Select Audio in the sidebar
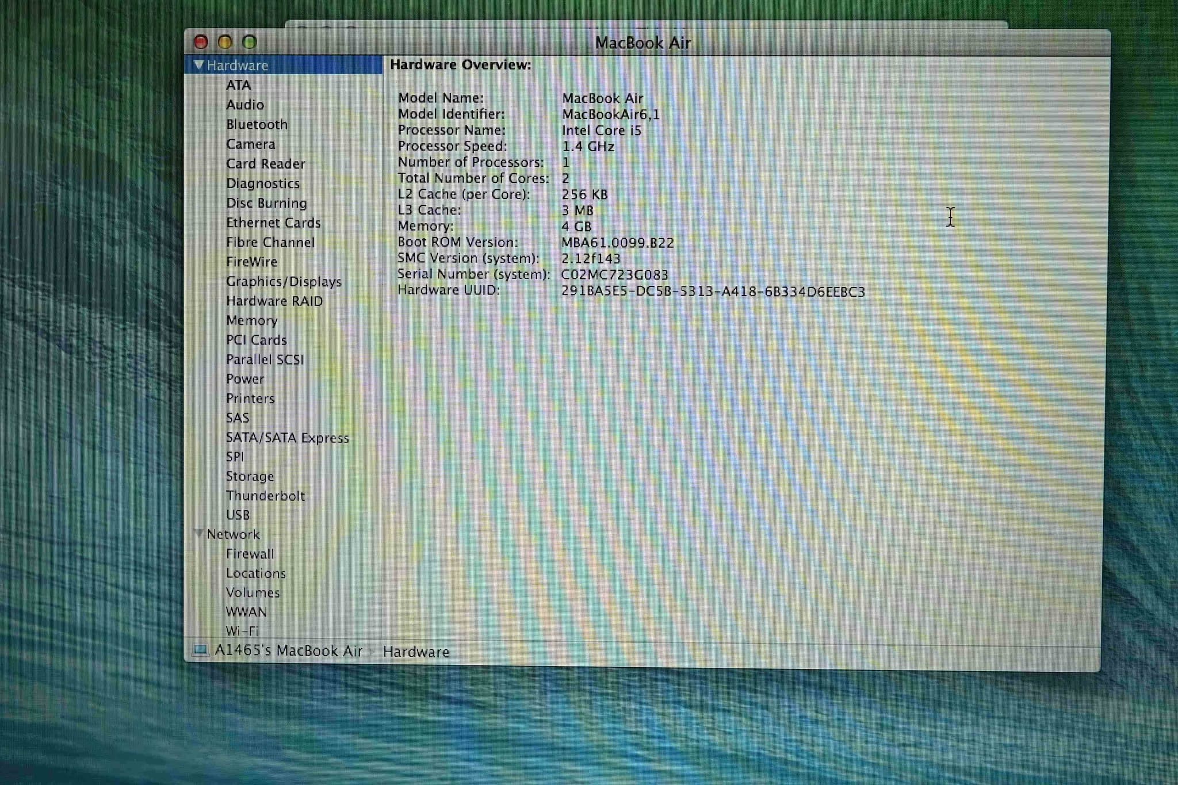Image resolution: width=1178 pixels, height=785 pixels. click(245, 105)
